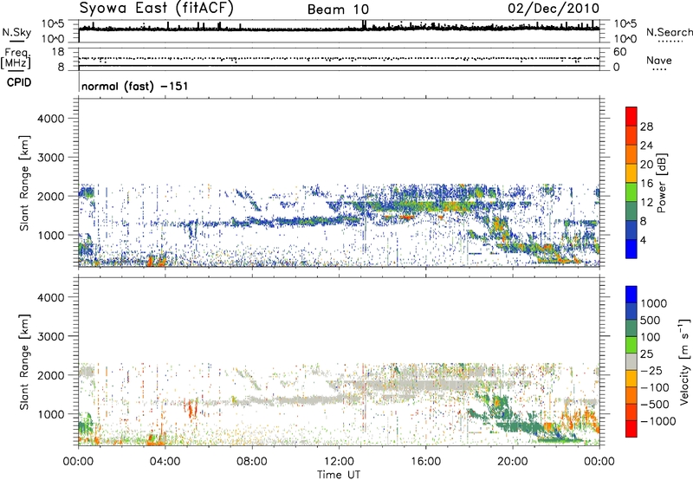Viewport: 693px width, 480px height.
Task: Click the 'Time UT' axis label
Action: [x=339, y=475]
